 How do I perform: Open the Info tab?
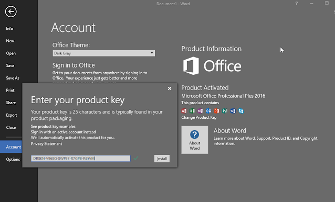point(9,29)
